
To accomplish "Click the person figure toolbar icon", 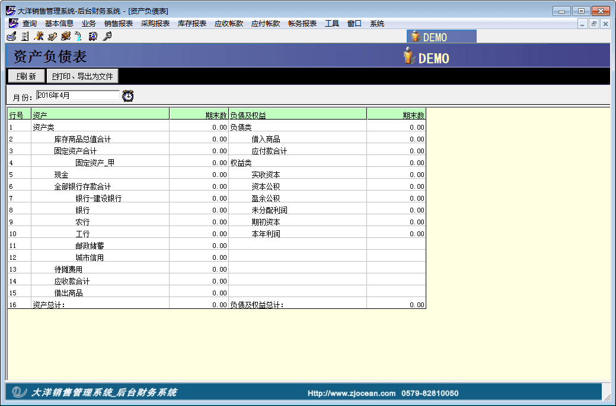I will tap(39, 37).
